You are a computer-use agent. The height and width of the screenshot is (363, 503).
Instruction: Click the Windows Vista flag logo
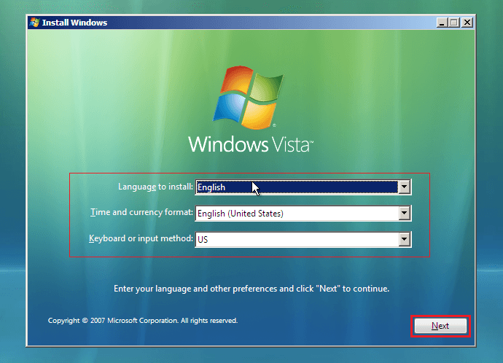tap(248, 97)
